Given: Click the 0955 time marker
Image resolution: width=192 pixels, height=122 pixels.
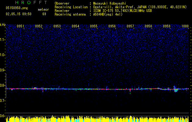Looking at the screenshot, I should pos(94,26).
